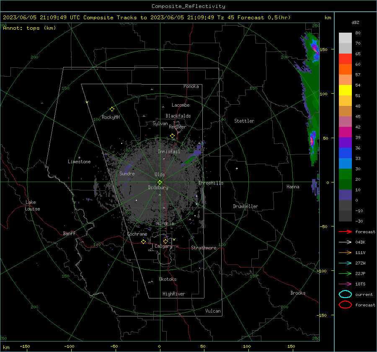Click the Composite Tracks timestamp header line
This screenshot has height=352, width=377.
[x=147, y=18]
